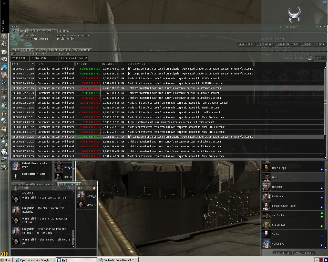Open the calculator icon in sidebar
The width and height of the screenshot is (328, 262).
pos(4,144)
